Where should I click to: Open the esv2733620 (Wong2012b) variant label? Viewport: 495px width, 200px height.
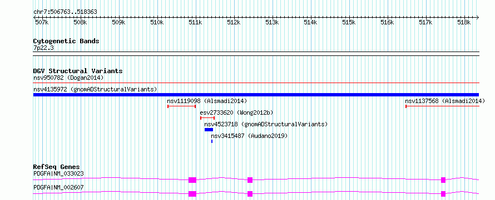(236, 112)
